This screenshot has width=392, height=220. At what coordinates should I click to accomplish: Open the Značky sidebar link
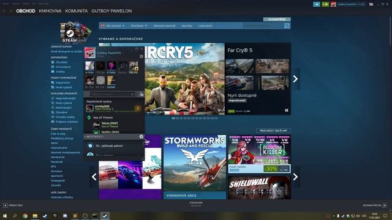pyautogui.click(x=60, y=71)
